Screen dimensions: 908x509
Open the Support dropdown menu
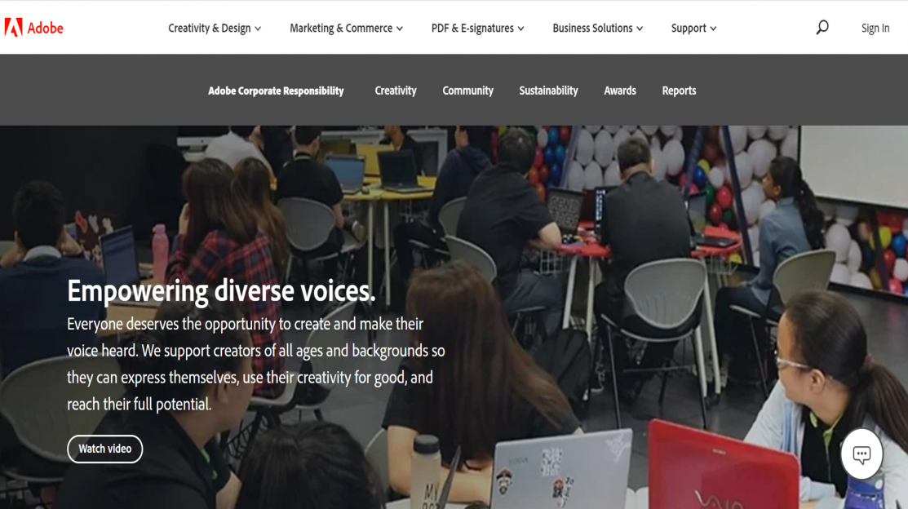tap(693, 28)
